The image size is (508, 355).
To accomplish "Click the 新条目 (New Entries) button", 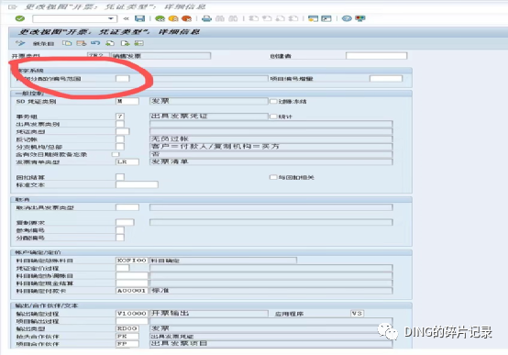I will coord(43,43).
